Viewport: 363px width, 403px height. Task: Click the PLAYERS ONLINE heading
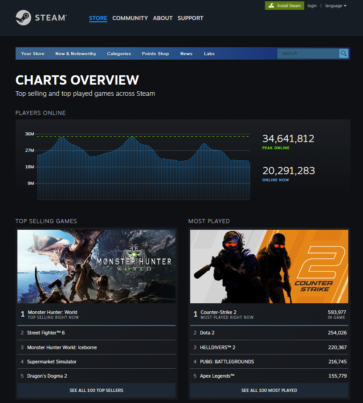click(41, 113)
